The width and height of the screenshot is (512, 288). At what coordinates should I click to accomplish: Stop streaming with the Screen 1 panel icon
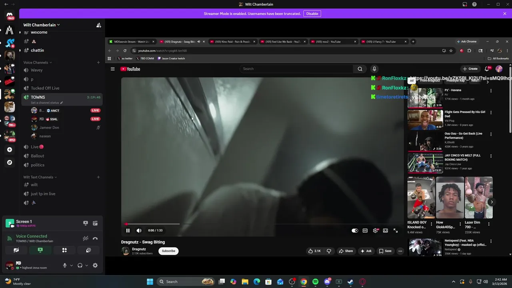tap(85, 223)
